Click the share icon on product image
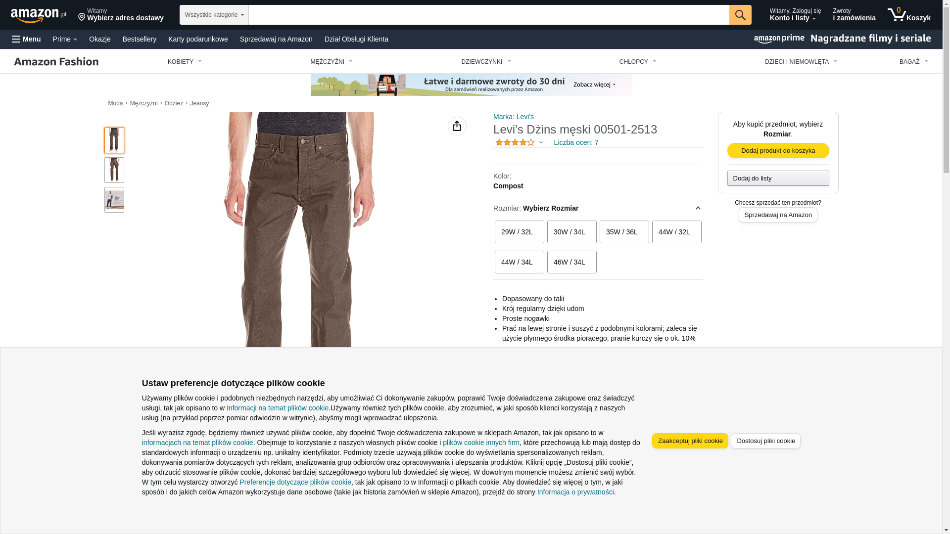950x534 pixels. (457, 126)
